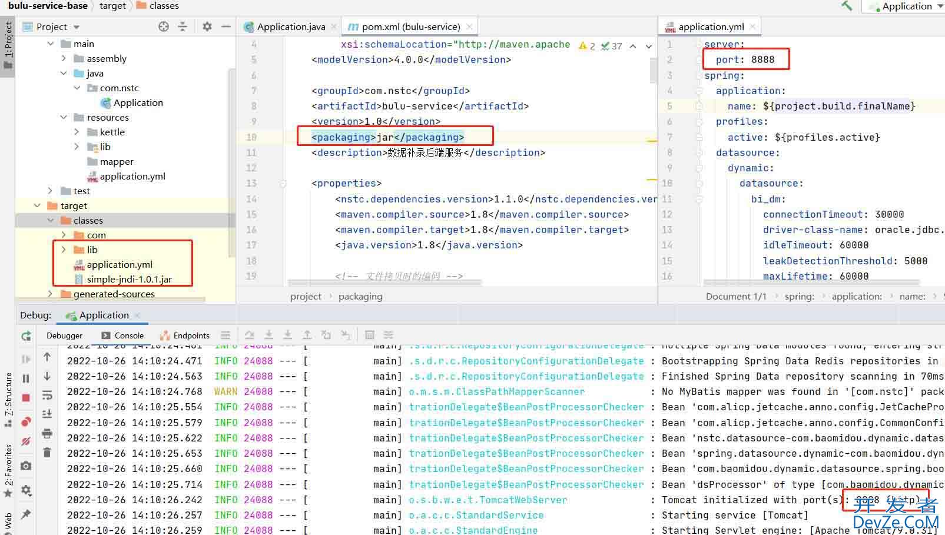Click the step out debugger icon

307,335
